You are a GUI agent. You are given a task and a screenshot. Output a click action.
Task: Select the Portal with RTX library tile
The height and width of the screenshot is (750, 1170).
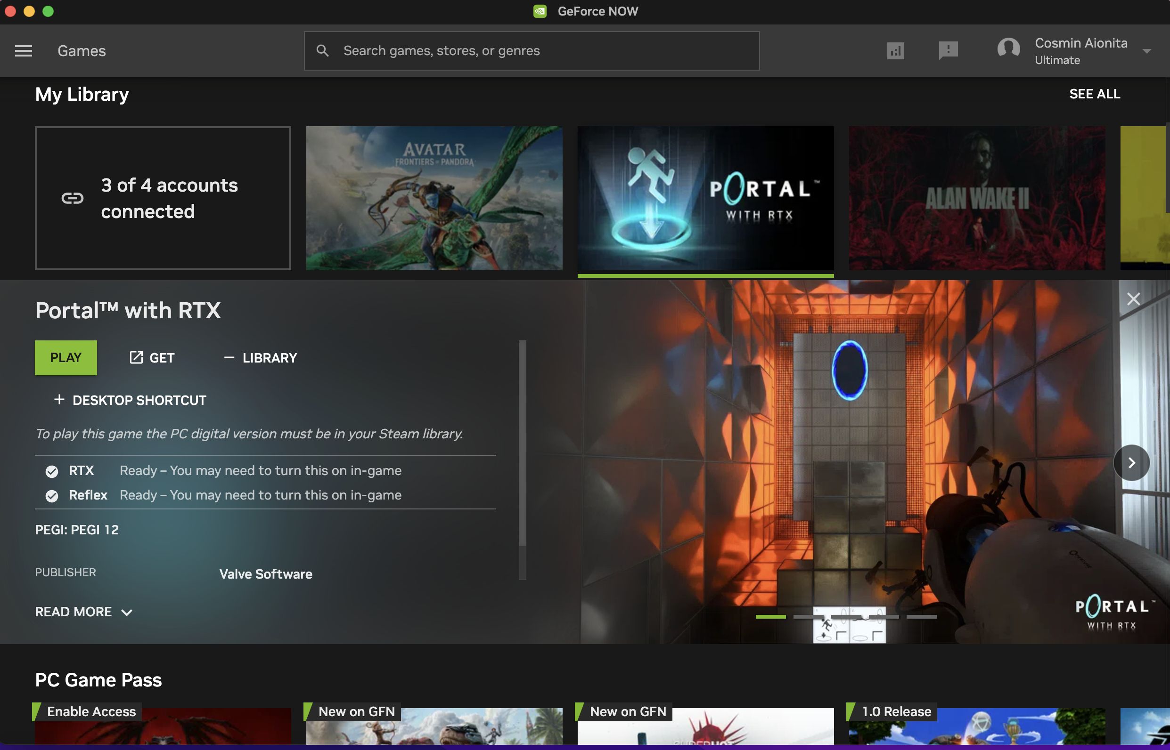(705, 198)
